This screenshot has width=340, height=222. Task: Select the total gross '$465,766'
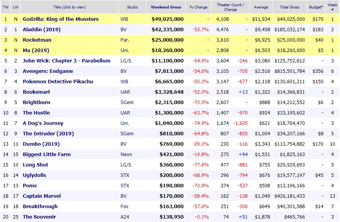[294, 216]
